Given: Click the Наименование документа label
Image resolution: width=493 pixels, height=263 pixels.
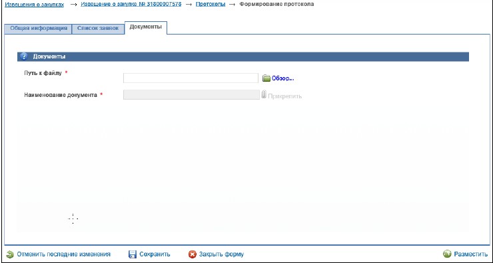Looking at the screenshot, I should coord(61,95).
